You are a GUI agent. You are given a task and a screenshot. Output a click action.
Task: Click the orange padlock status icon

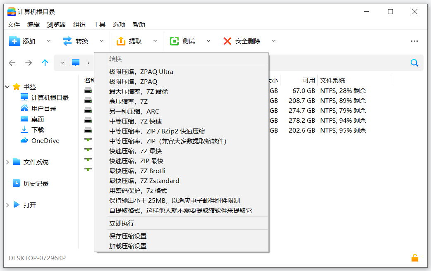coord(415,258)
